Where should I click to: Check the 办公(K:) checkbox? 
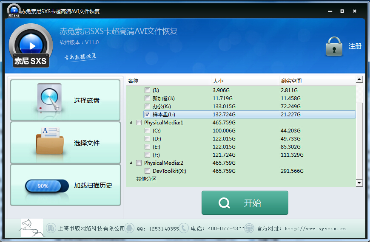(147, 106)
